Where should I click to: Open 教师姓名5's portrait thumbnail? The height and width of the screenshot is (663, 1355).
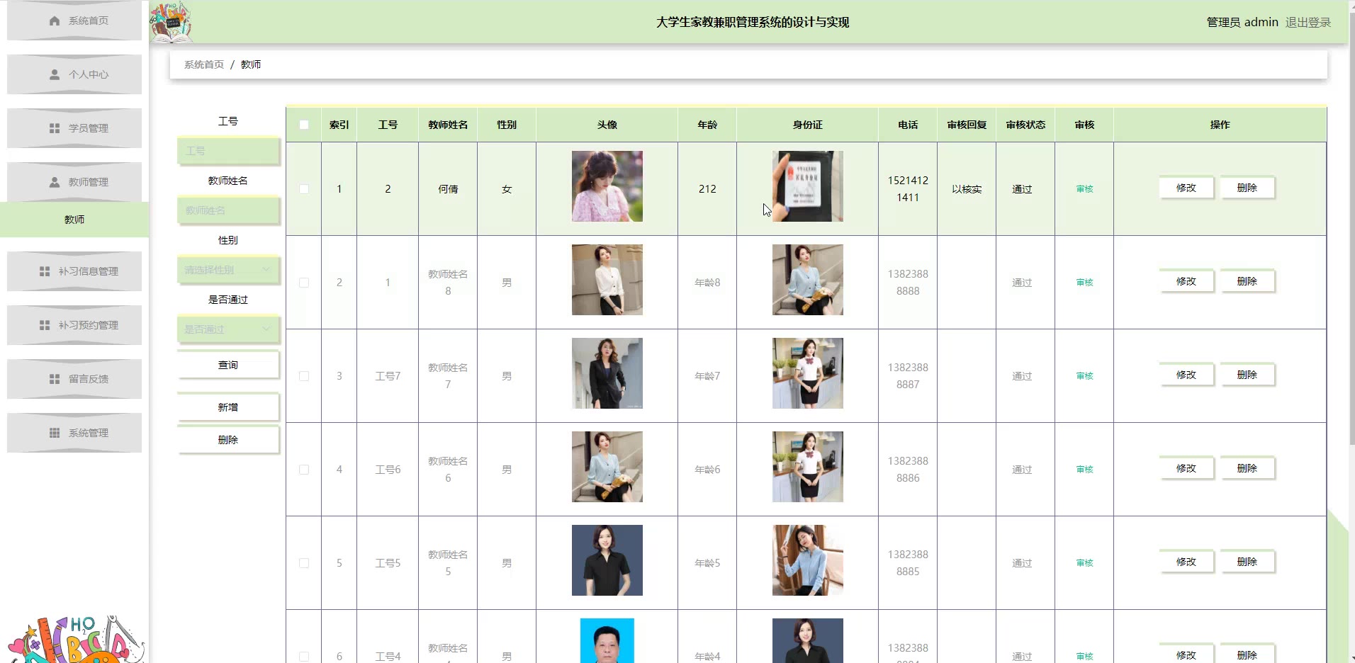pos(607,560)
